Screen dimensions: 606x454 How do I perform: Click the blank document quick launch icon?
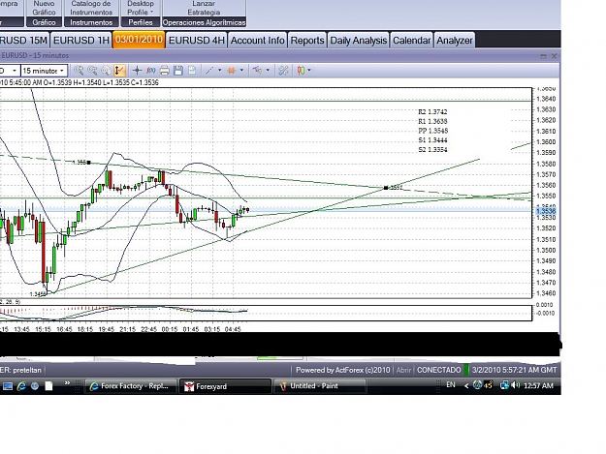pyautogui.click(x=48, y=385)
